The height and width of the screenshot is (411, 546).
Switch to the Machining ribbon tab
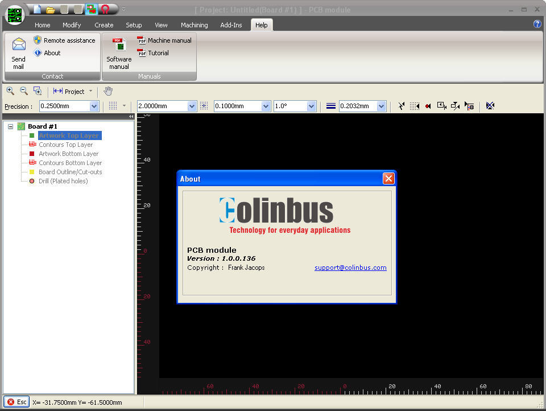coord(194,24)
